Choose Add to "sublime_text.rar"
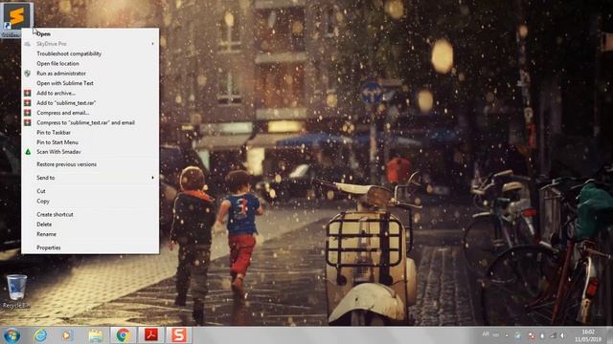 90,102
